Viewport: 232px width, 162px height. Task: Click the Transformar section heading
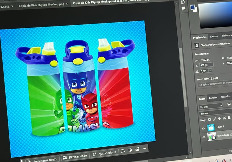202,54
